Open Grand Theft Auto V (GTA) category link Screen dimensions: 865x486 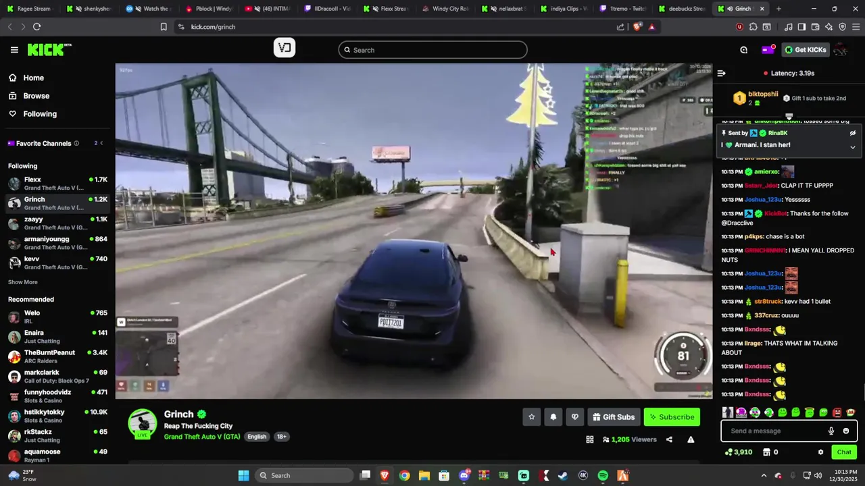[x=202, y=437]
